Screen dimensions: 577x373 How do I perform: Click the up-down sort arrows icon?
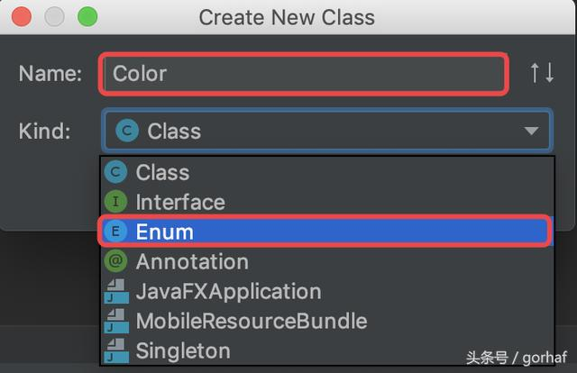(542, 73)
